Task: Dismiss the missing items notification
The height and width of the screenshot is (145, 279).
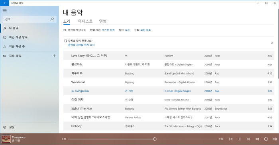Action: point(272,43)
